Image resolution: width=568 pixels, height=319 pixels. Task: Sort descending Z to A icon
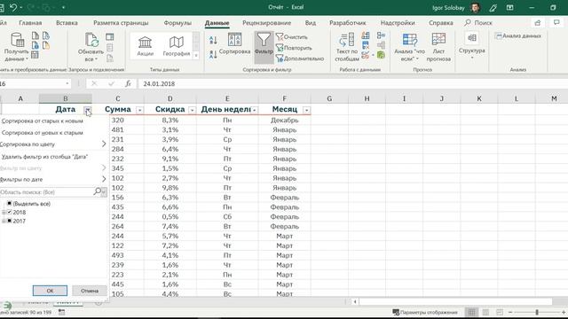[x=213, y=54]
